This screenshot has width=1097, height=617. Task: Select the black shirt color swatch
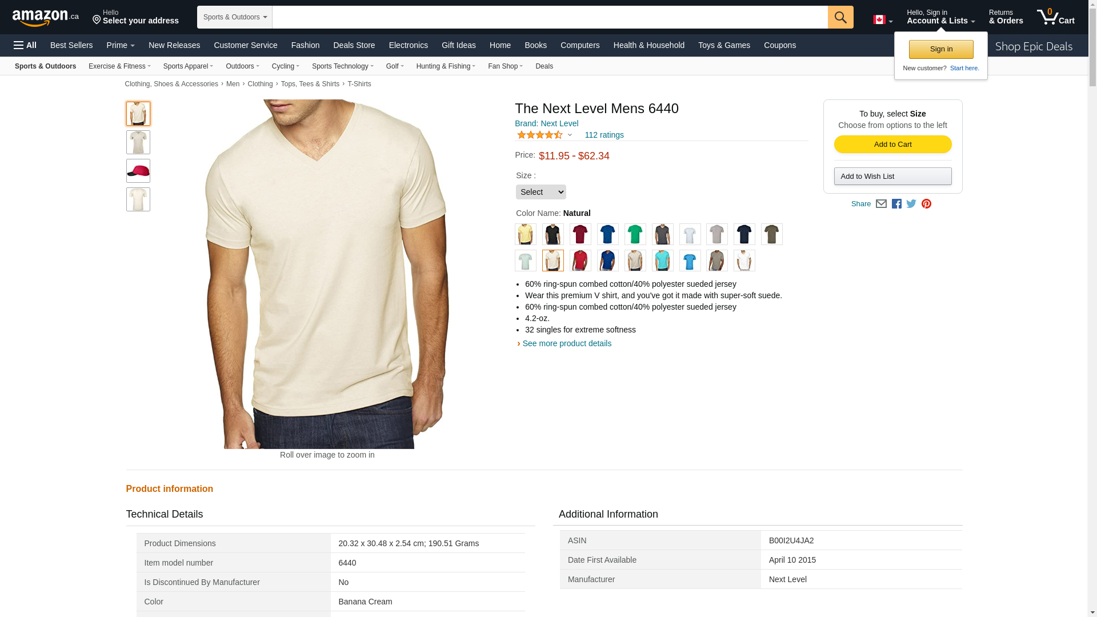tap(552, 234)
